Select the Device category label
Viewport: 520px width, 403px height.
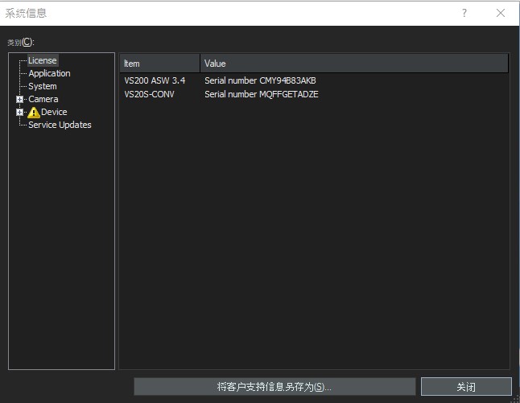click(x=54, y=112)
